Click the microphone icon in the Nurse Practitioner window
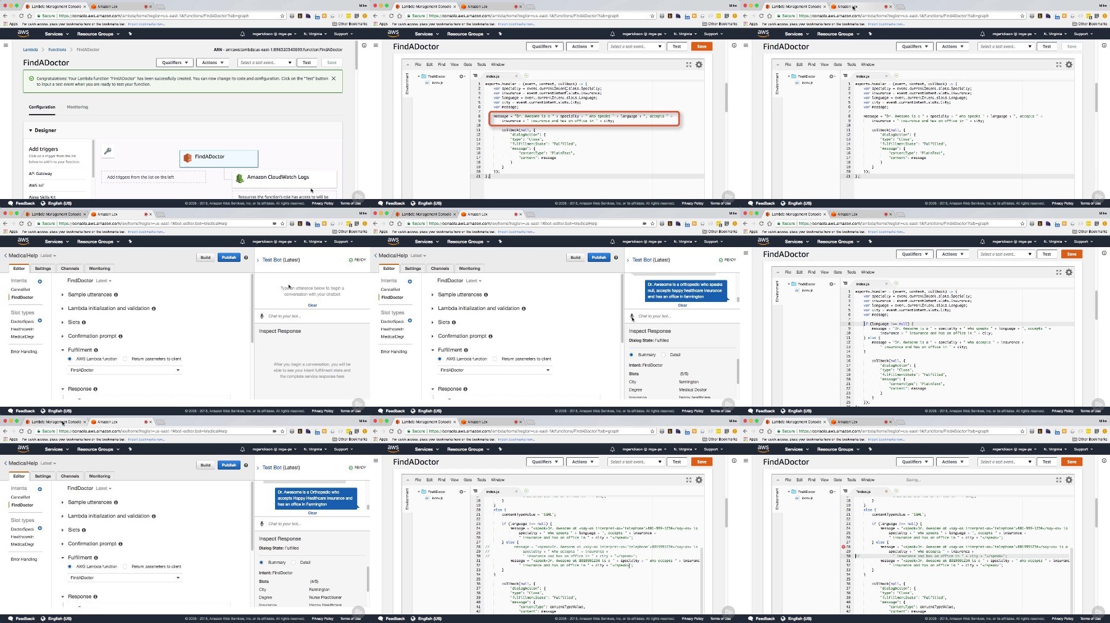This screenshot has height=623, width=1110. pyautogui.click(x=262, y=524)
